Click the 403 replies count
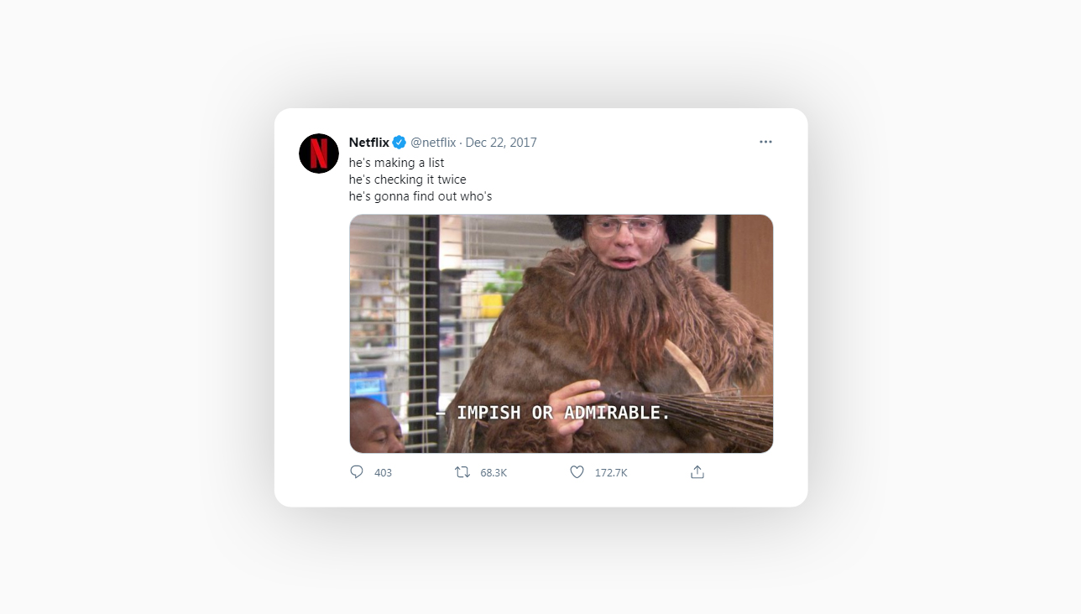The height and width of the screenshot is (614, 1081). (383, 473)
